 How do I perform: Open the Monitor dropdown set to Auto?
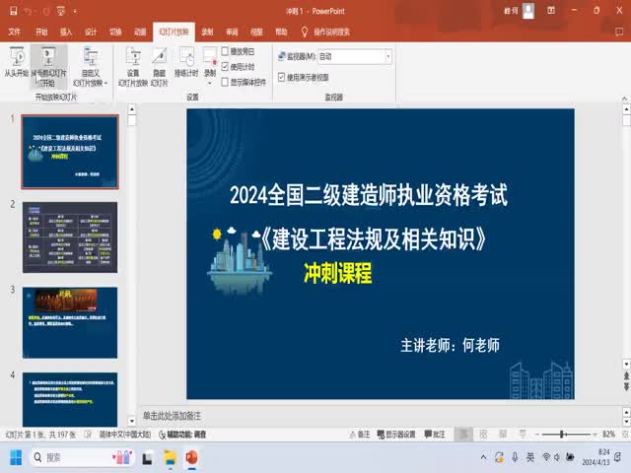[355, 56]
